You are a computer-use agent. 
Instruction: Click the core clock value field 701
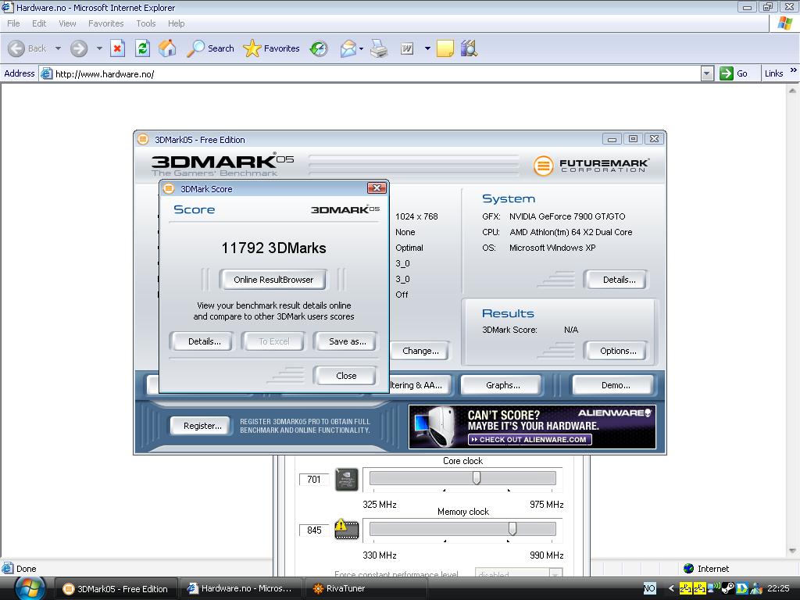(314, 479)
